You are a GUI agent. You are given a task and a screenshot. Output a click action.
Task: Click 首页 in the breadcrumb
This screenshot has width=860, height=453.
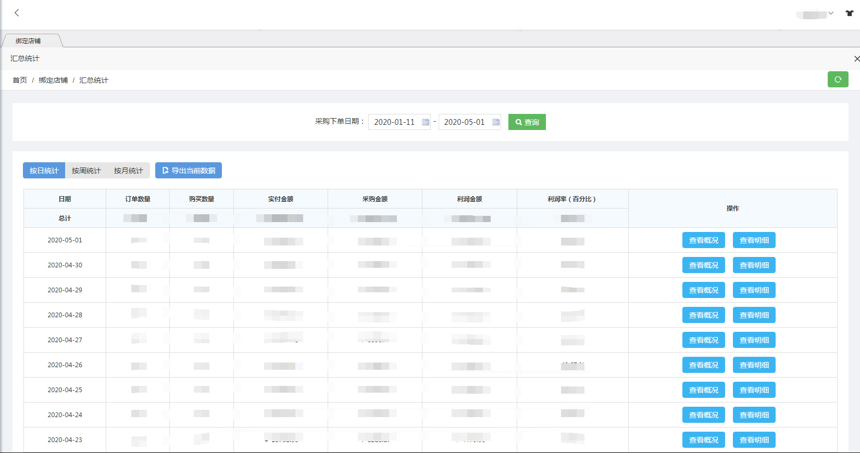tap(20, 80)
